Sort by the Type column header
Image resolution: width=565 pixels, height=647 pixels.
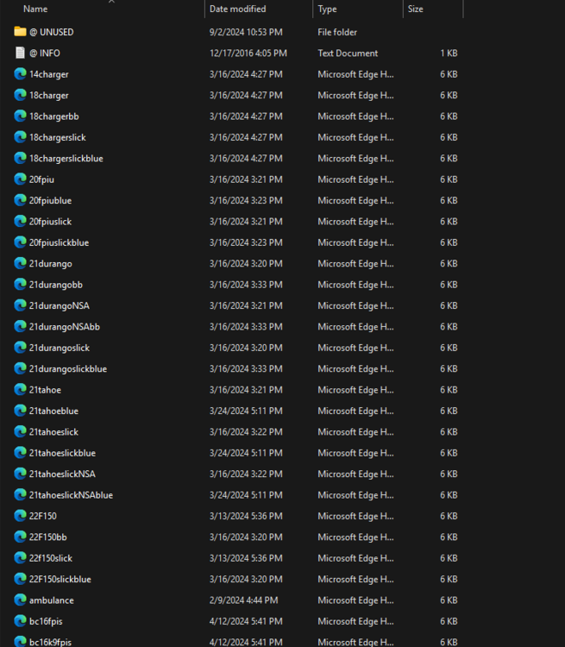327,9
